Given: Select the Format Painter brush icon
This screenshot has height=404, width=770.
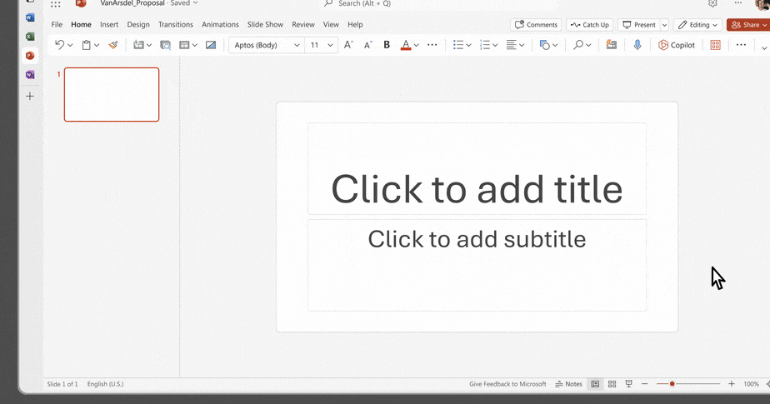Looking at the screenshot, I should [113, 45].
